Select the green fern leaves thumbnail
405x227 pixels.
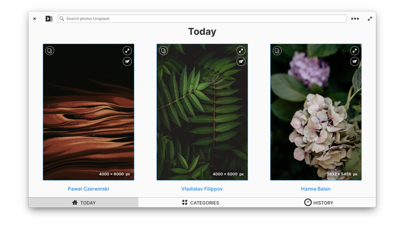pos(202,112)
